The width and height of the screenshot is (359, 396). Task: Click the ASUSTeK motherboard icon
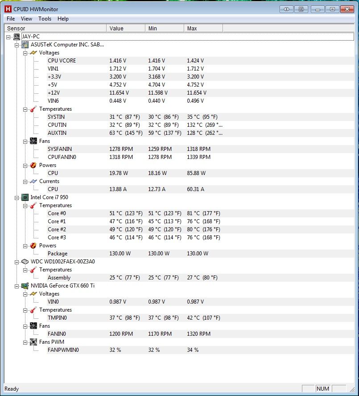25,45
